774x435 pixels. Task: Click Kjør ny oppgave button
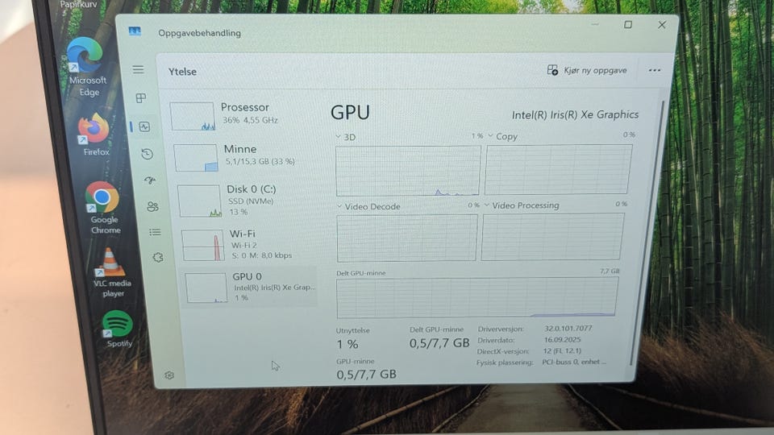pyautogui.click(x=587, y=70)
